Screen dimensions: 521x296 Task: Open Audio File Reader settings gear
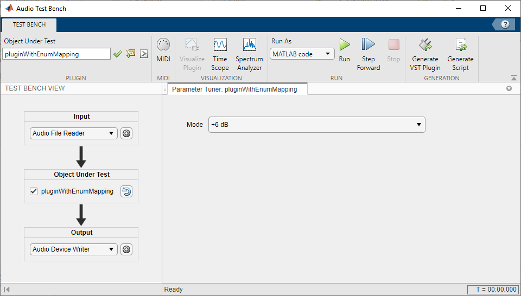point(126,133)
